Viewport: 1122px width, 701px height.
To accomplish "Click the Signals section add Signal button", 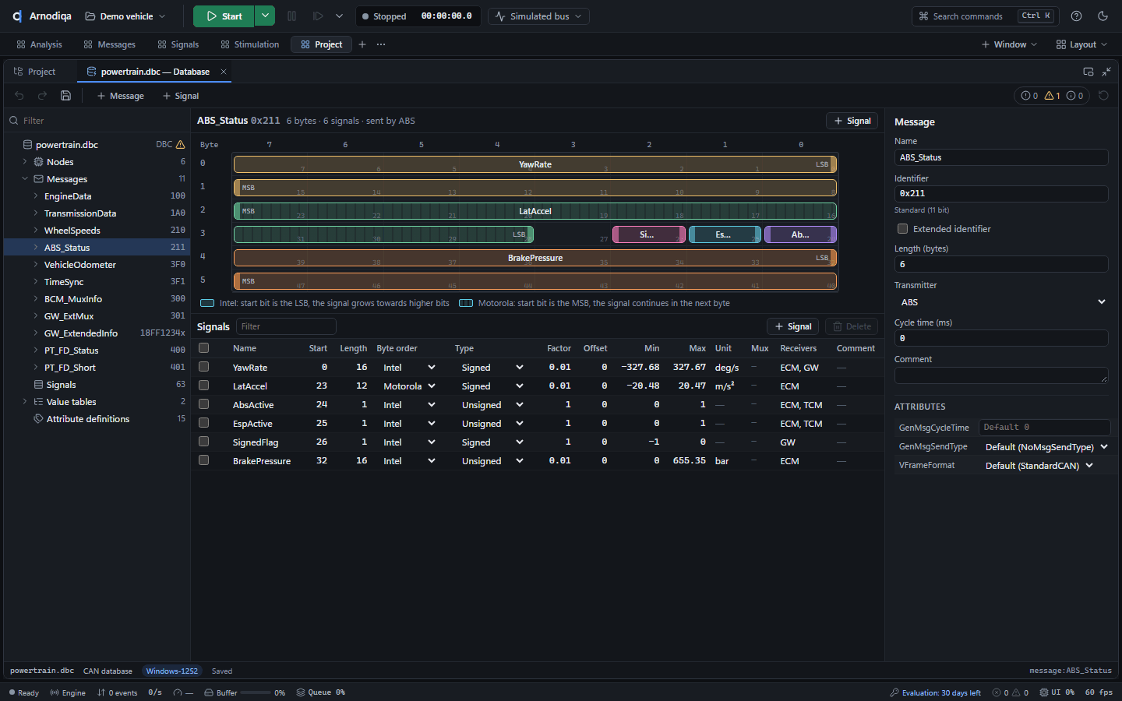I will coord(793,326).
